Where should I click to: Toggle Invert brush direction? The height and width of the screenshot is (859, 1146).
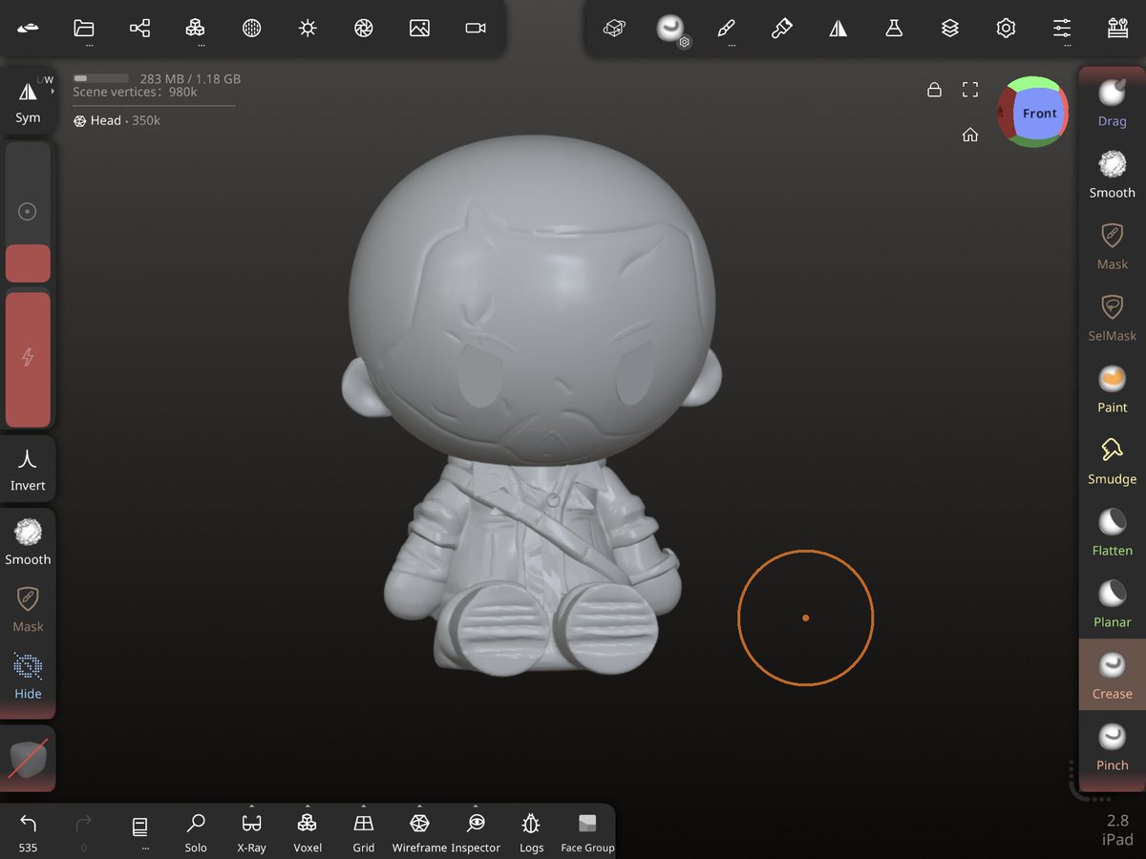pyautogui.click(x=28, y=469)
